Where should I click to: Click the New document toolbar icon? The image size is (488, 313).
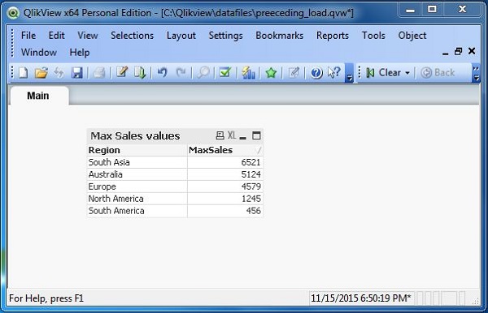tap(24, 73)
